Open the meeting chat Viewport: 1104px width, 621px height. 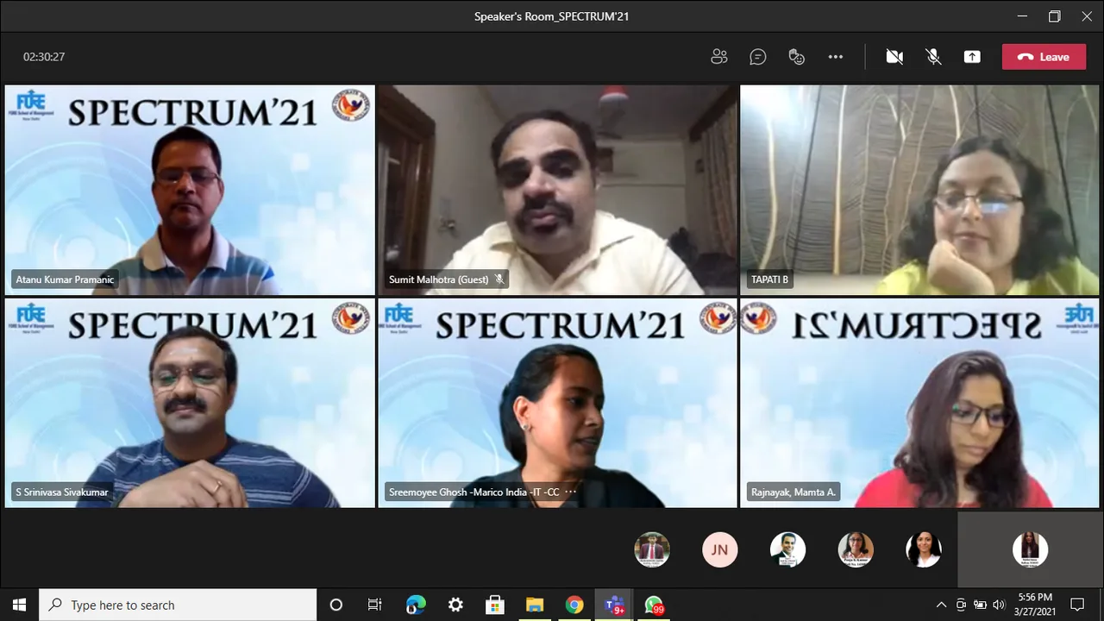[x=758, y=57]
